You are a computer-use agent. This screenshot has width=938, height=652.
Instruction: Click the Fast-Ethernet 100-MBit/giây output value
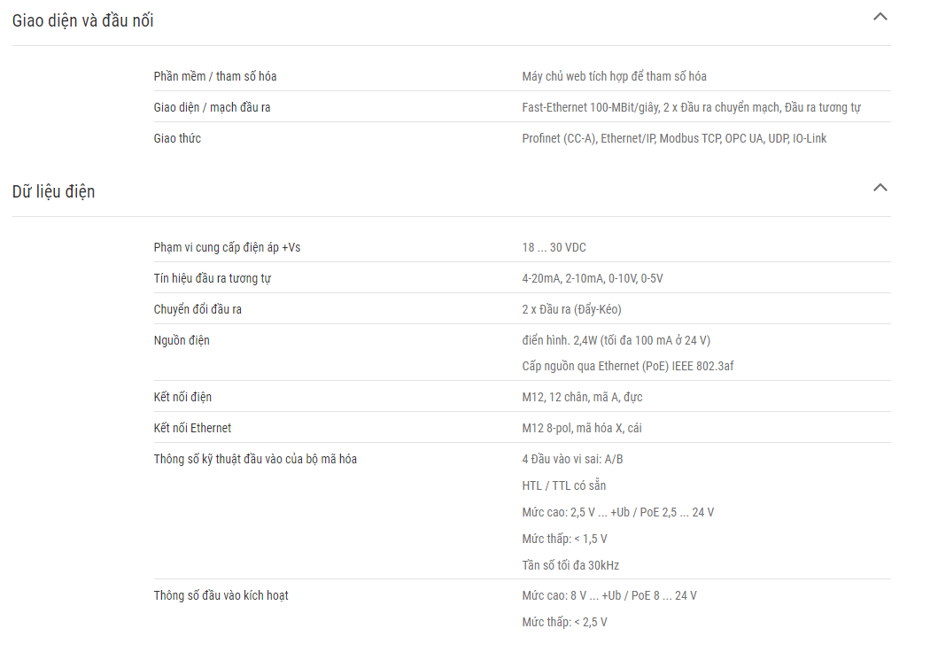[691, 108]
